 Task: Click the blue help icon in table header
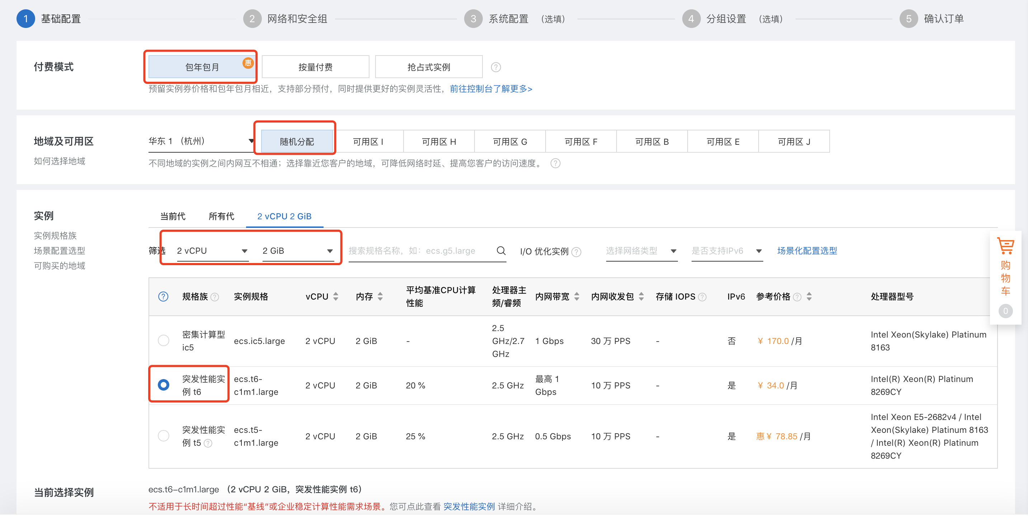tap(163, 297)
